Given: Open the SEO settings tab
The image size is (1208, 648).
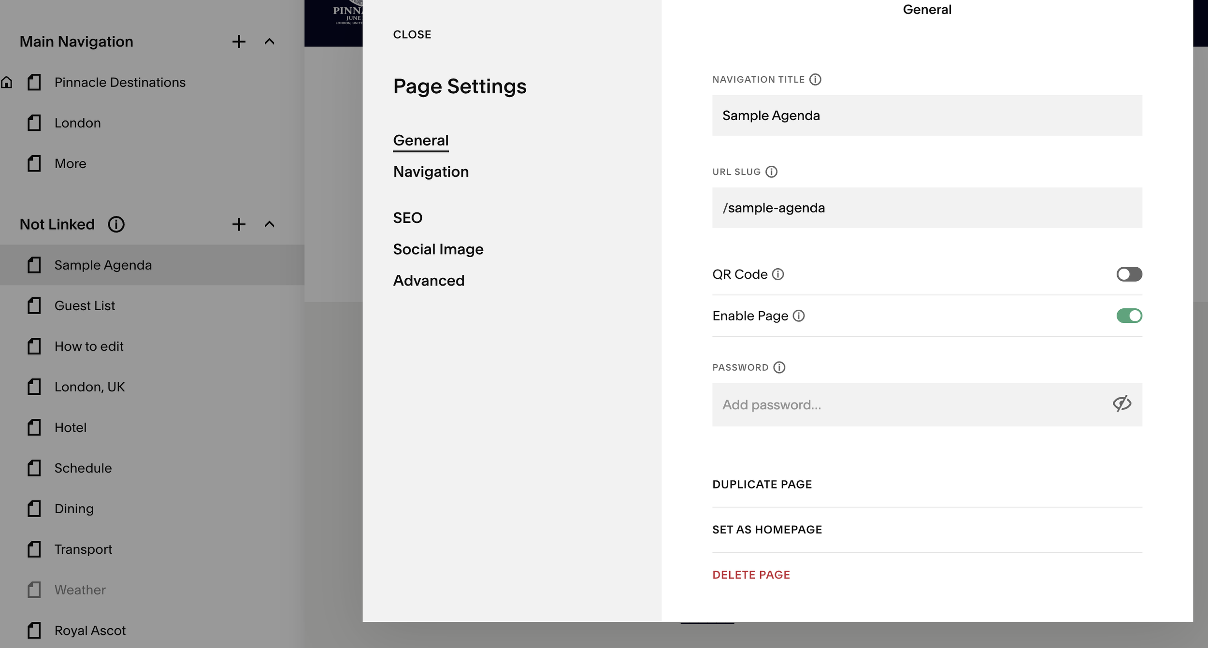Looking at the screenshot, I should [x=407, y=217].
